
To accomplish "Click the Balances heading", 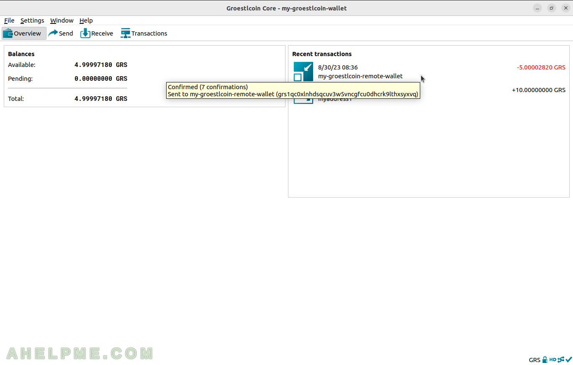I will click(21, 54).
